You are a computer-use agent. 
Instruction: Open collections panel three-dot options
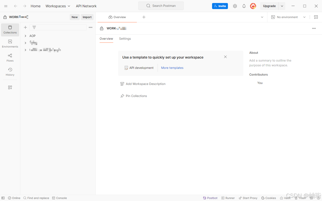tap(91, 27)
